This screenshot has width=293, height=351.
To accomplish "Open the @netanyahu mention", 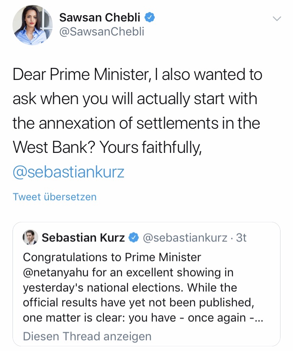I will click(56, 272).
